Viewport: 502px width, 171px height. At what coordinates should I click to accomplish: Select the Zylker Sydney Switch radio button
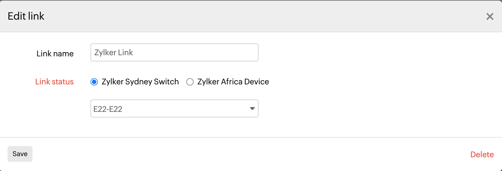[x=94, y=82]
